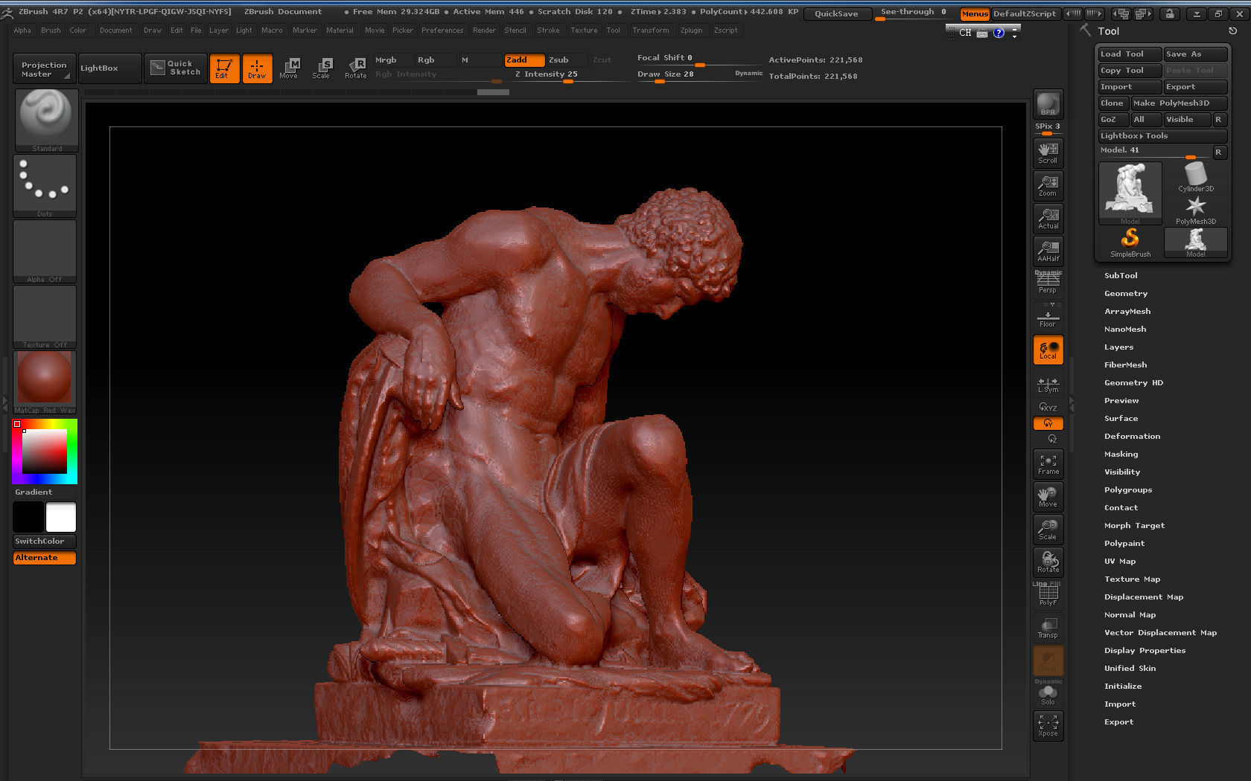1251x781 pixels.
Task: Select the Edit mode icon
Action: pos(224,68)
